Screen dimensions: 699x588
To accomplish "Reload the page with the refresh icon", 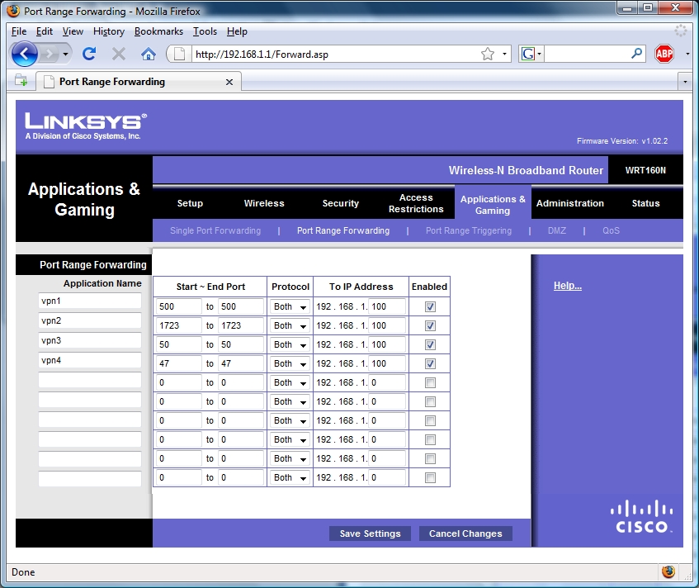I will [89, 54].
